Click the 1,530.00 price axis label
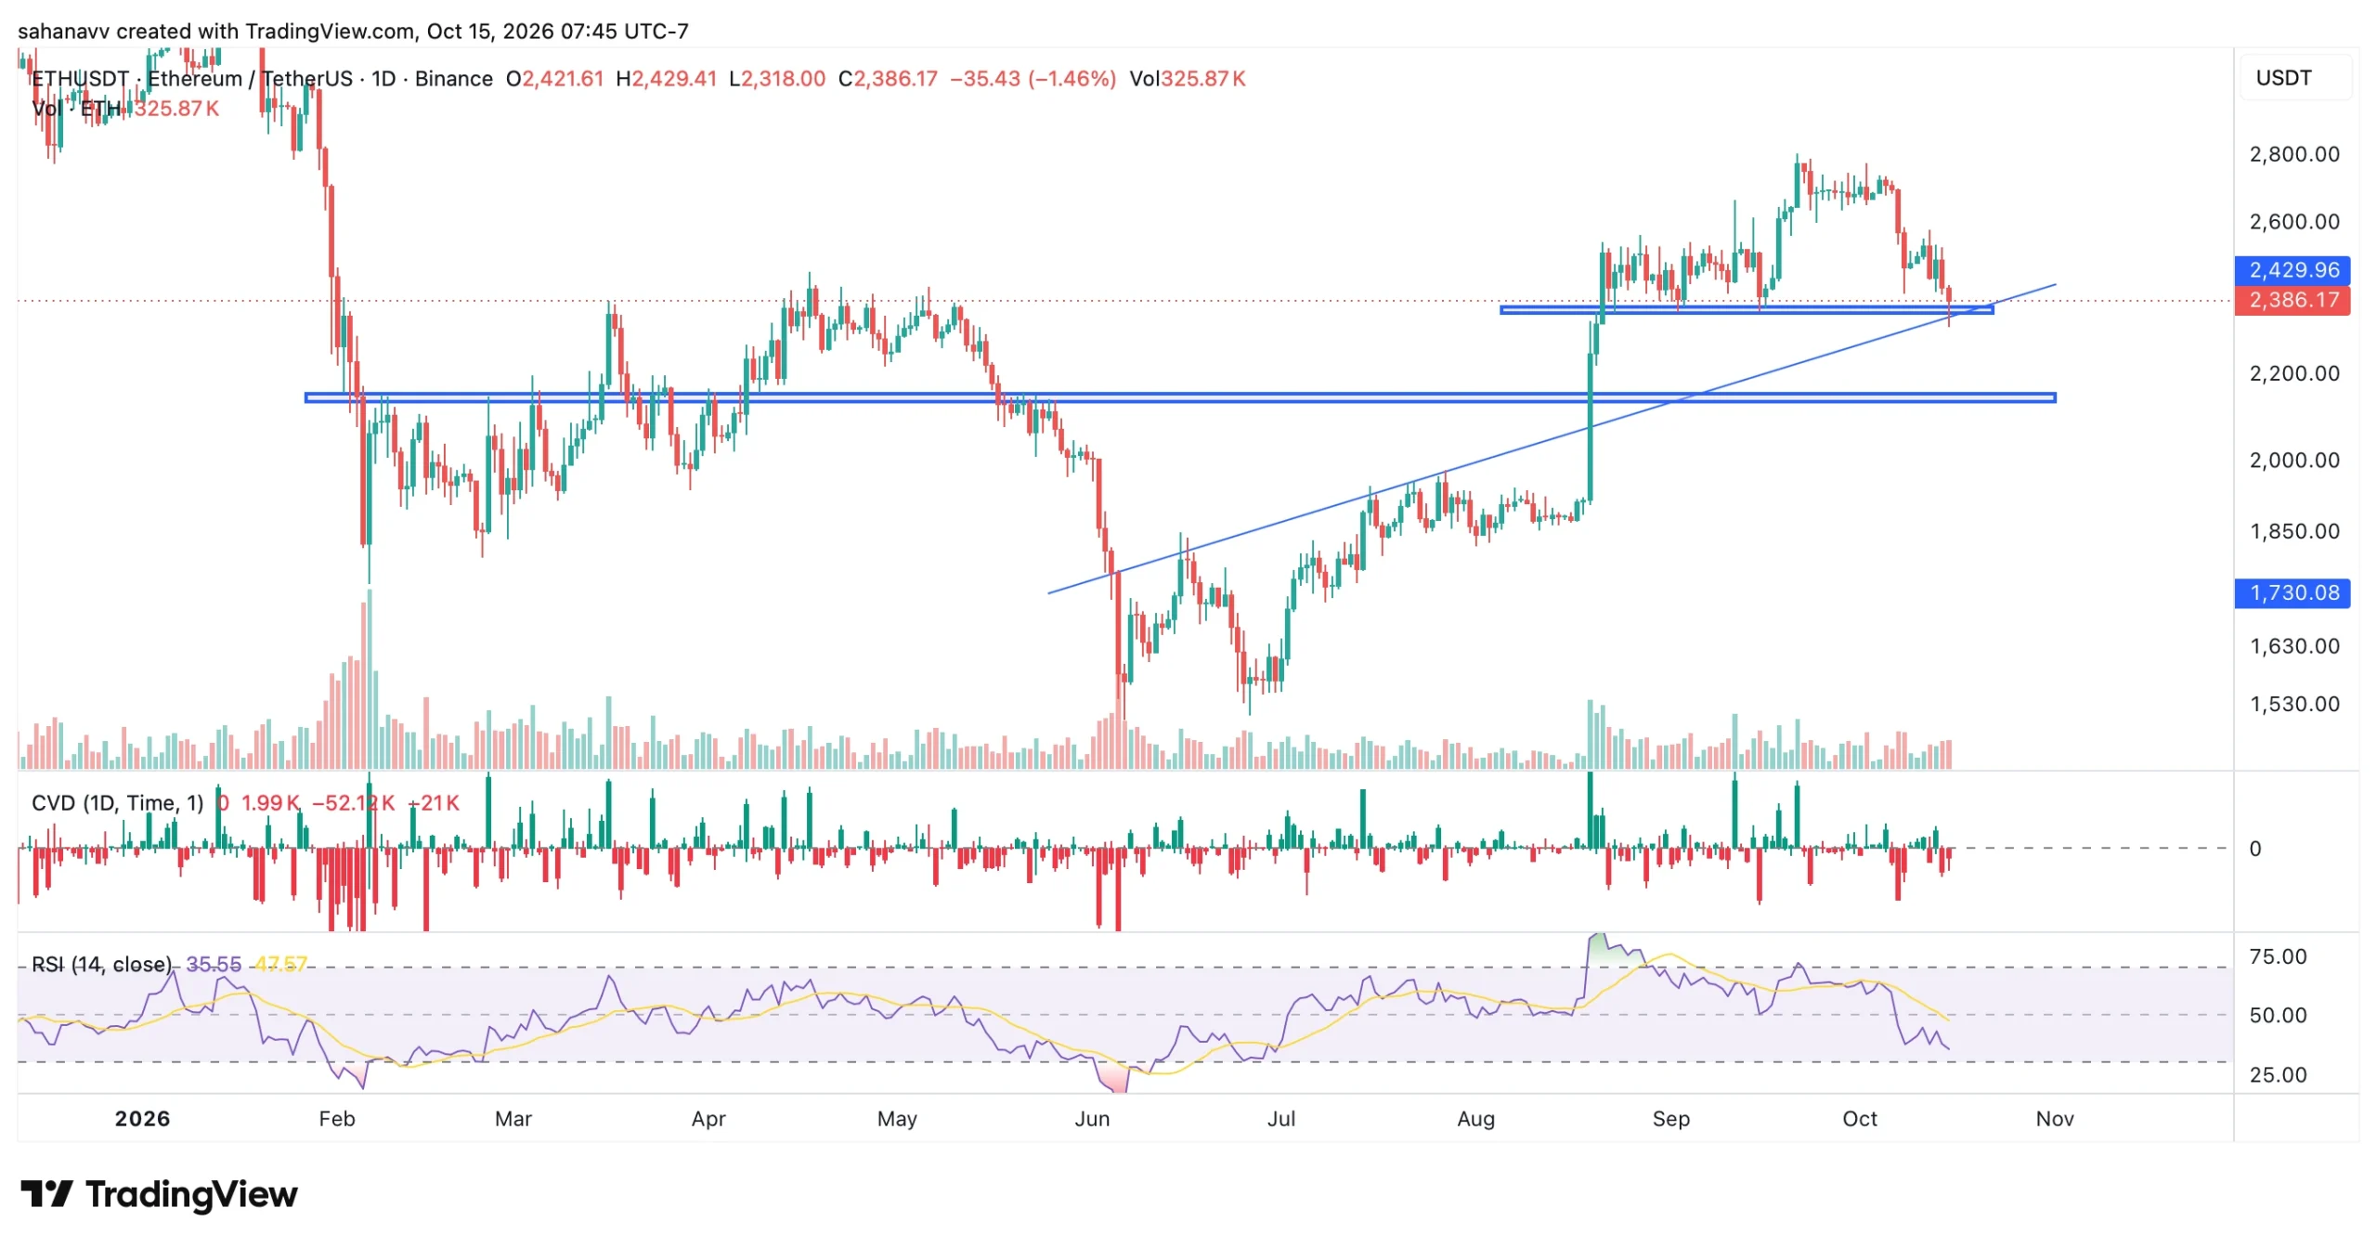This screenshot has width=2377, height=1247. pos(2293,703)
